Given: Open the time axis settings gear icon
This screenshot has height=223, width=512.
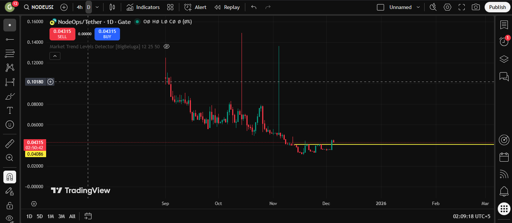Looking at the screenshot, I should click(x=34, y=204).
